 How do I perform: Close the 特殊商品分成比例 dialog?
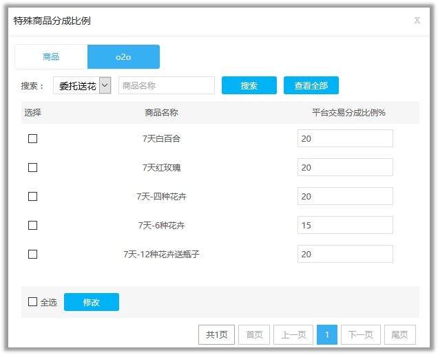point(417,21)
